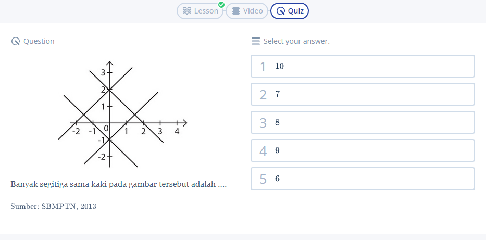486x240 pixels.
Task: Choose answer option 1 with value 10
Action: (x=363, y=66)
